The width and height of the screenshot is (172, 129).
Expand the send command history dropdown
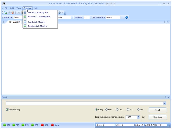(165, 103)
